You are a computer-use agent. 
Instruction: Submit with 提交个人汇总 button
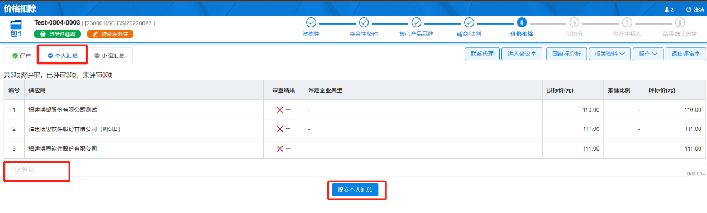[355, 190]
